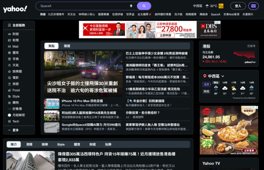Select the 推介 tab

pyautogui.click(x=14, y=144)
